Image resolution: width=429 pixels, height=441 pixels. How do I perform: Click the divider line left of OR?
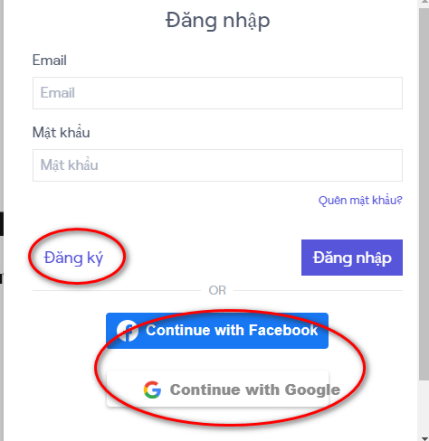117,291
